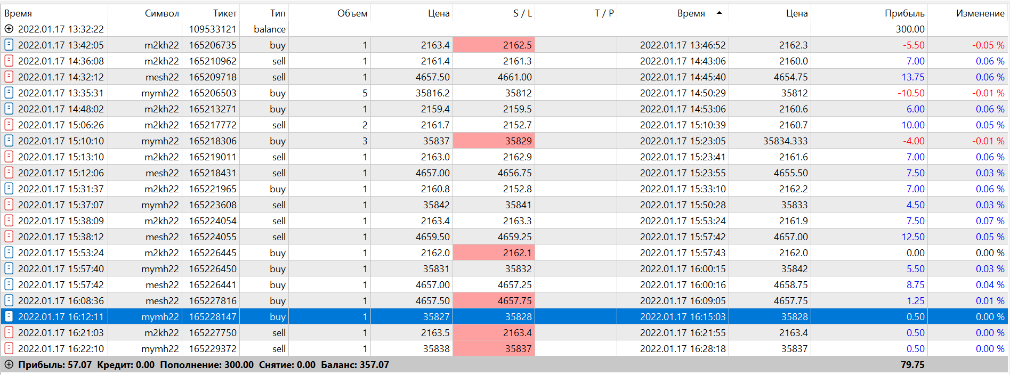Click buy order icon for ticket 165226450
The image size is (1010, 375).
(x=9, y=268)
